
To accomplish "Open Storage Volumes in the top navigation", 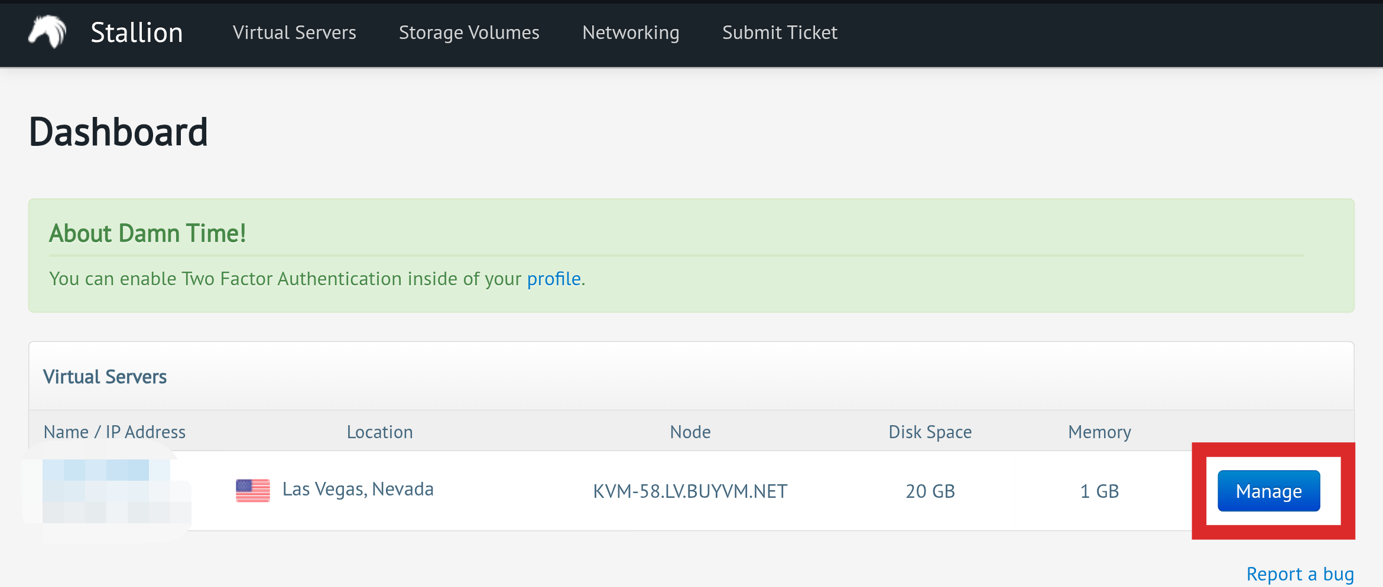I will pyautogui.click(x=469, y=32).
